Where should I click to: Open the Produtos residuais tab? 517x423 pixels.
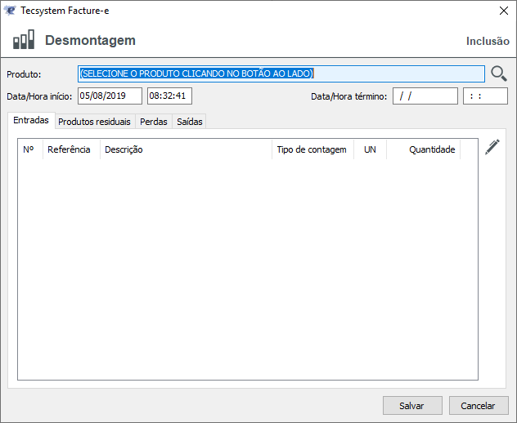click(x=94, y=122)
